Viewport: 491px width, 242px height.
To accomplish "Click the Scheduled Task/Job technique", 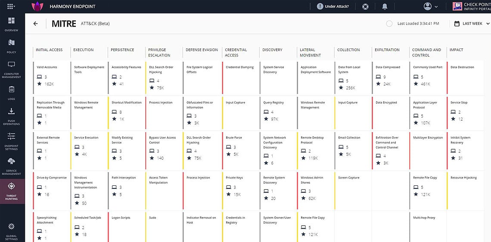I will pyautogui.click(x=89, y=227).
